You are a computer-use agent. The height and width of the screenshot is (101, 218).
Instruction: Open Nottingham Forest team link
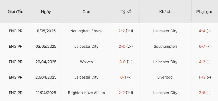(86, 31)
